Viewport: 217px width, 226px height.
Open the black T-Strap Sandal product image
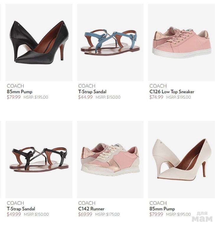pyautogui.click(x=39, y=160)
